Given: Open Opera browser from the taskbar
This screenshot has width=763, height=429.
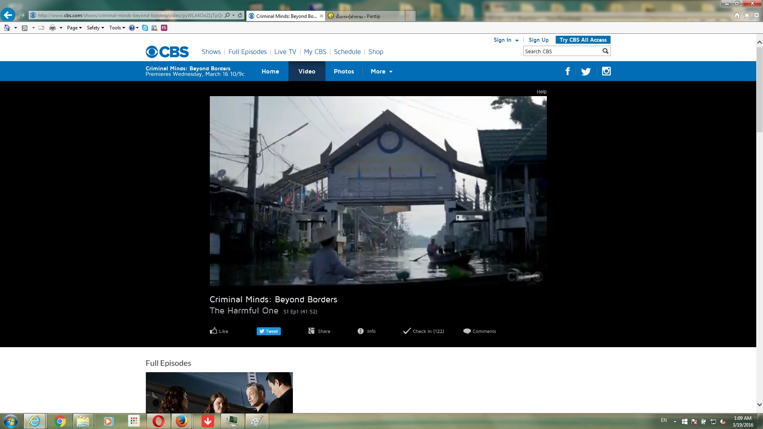Looking at the screenshot, I should pyautogui.click(x=158, y=421).
